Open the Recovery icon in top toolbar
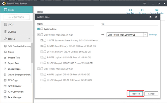 click(x=142, y=10)
